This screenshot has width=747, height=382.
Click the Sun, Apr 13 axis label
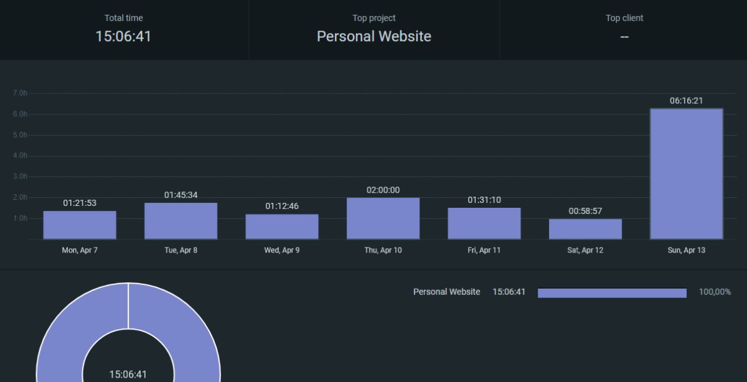[687, 250]
